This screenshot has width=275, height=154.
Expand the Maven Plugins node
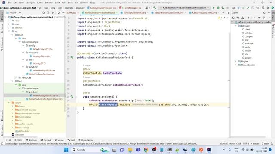click(235, 61)
